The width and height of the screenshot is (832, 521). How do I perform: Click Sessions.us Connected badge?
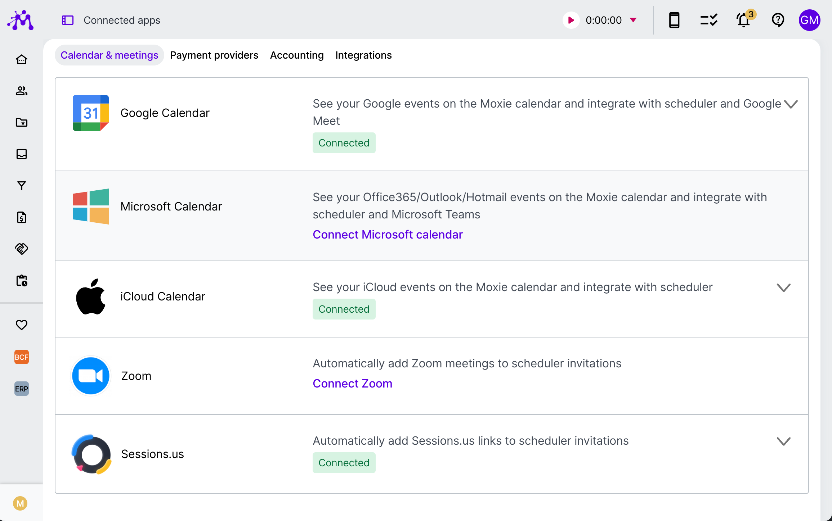pos(344,463)
